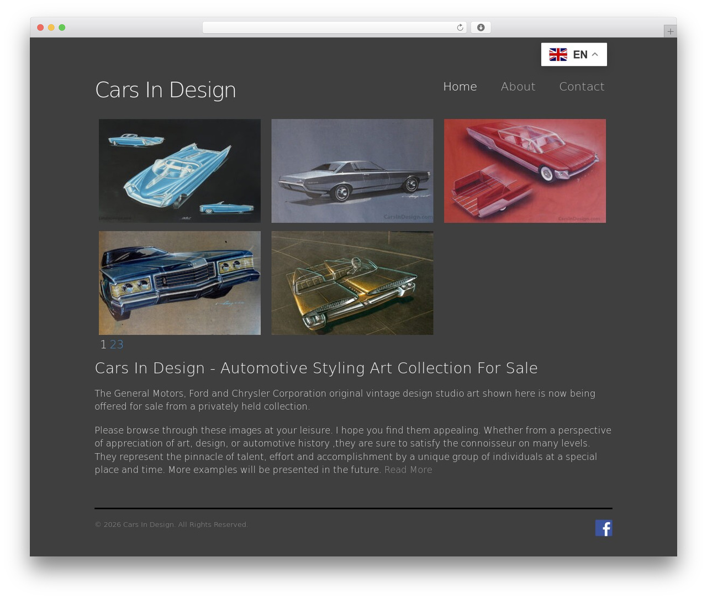Minimize the window with yellow button
Viewport: 707px width, 599px height.
pyautogui.click(x=51, y=28)
